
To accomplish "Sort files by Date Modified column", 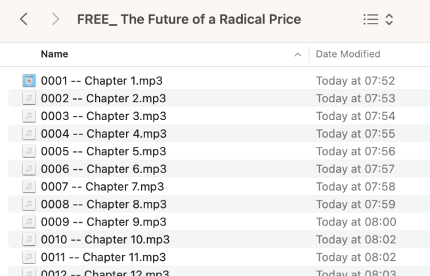I will pyautogui.click(x=348, y=54).
